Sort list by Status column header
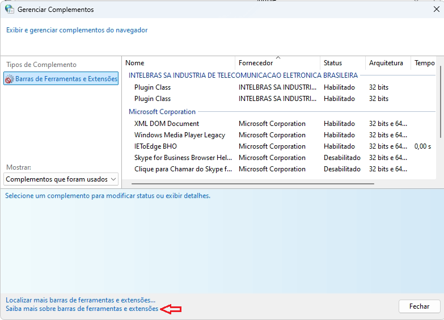Viewport: 444px width, 320px height. click(x=333, y=63)
